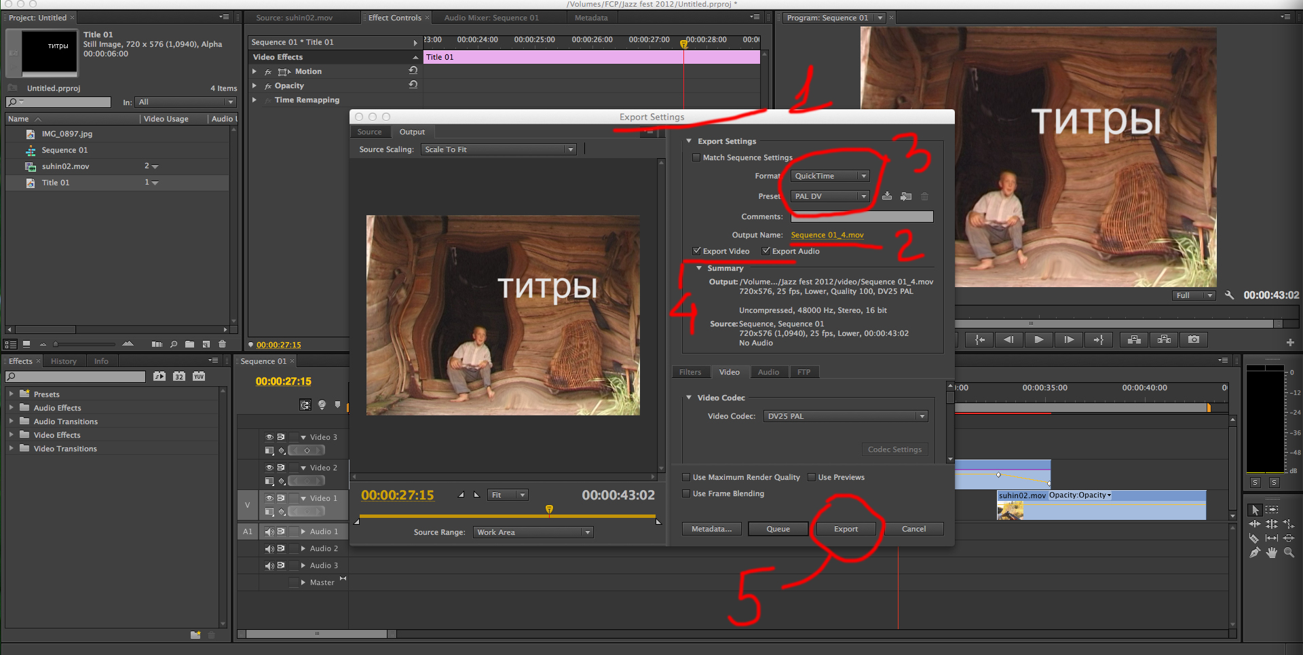The width and height of the screenshot is (1303, 655).
Task: Switch to the Source tab in Export Settings
Action: coord(370,132)
